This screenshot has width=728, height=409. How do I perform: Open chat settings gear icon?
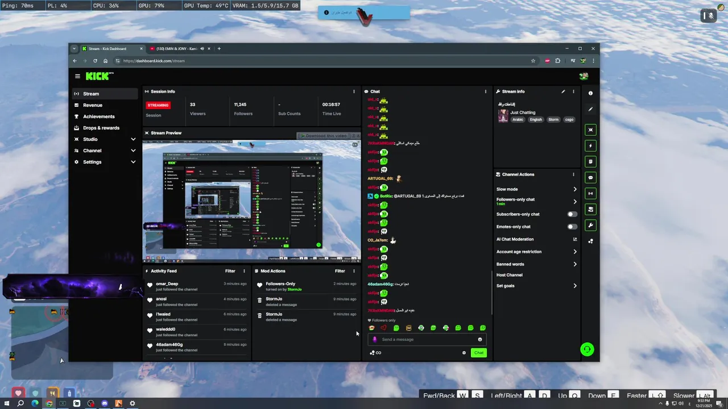[464, 353]
